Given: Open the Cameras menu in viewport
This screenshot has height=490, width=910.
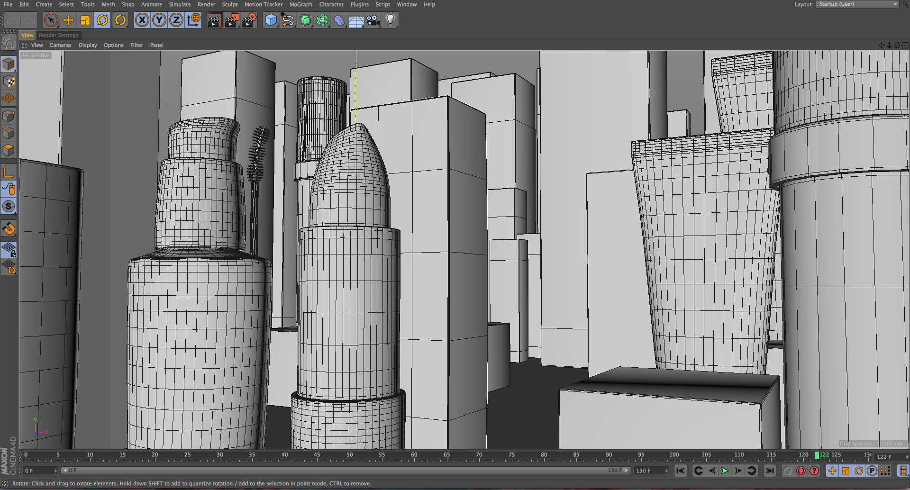Looking at the screenshot, I should coord(60,45).
